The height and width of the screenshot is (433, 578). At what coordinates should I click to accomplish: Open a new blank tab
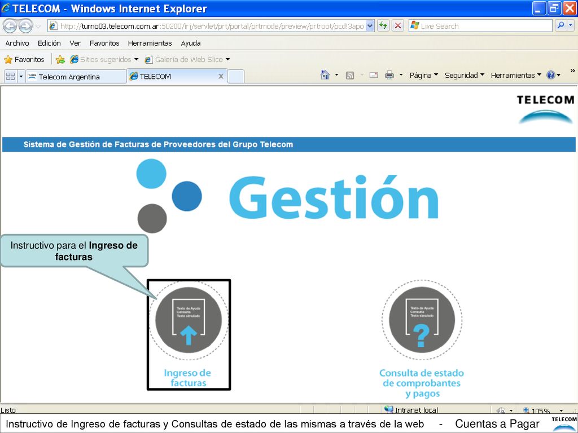[x=236, y=77]
